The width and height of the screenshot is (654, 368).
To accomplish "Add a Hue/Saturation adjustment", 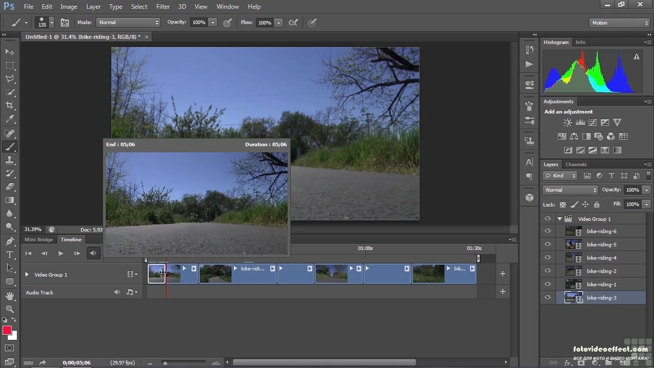I will point(562,136).
